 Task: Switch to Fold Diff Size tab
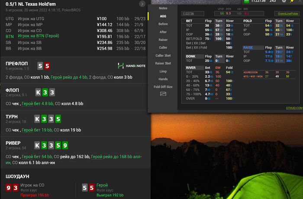[x=163, y=87]
